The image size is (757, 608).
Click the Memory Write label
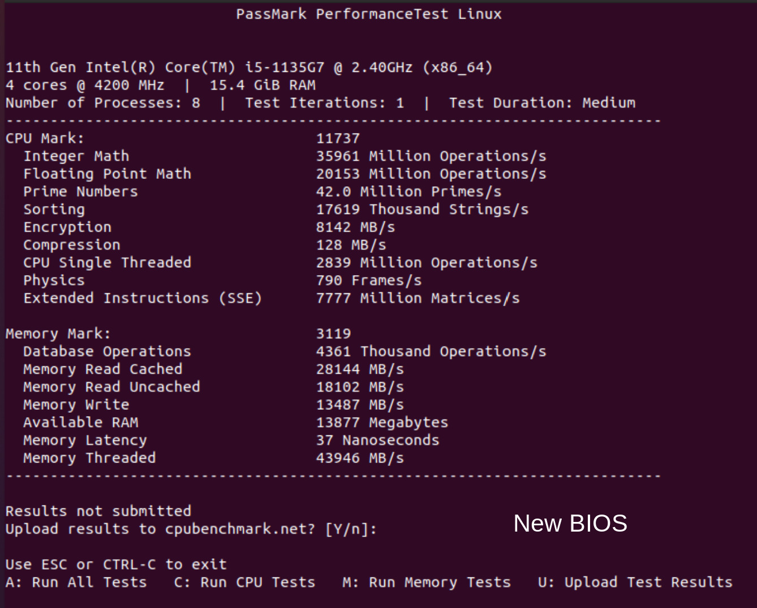76,405
